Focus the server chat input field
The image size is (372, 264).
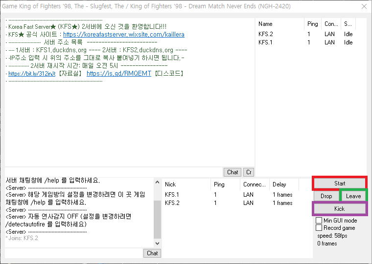coord(114,172)
